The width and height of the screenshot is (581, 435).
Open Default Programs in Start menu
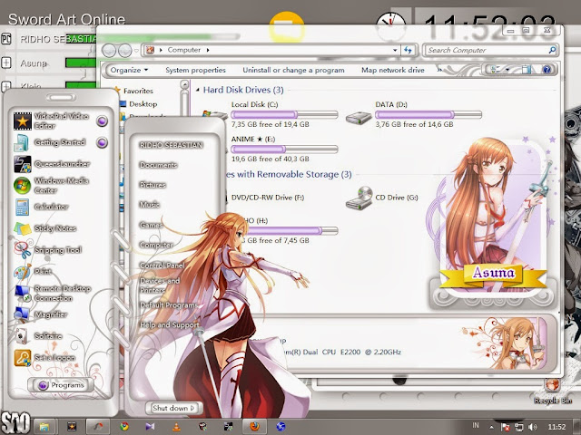pyautogui.click(x=169, y=305)
